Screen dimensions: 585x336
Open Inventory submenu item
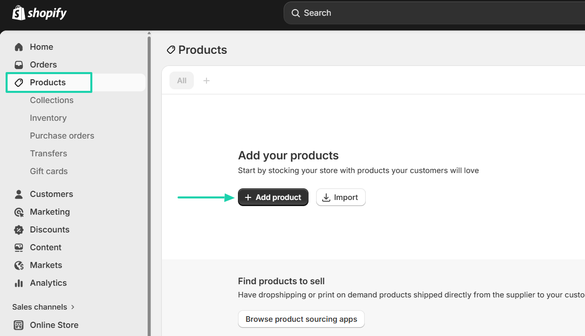pyautogui.click(x=48, y=118)
